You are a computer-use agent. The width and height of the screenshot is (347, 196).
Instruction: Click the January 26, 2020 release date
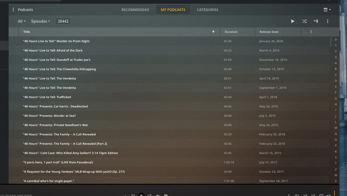point(271,41)
